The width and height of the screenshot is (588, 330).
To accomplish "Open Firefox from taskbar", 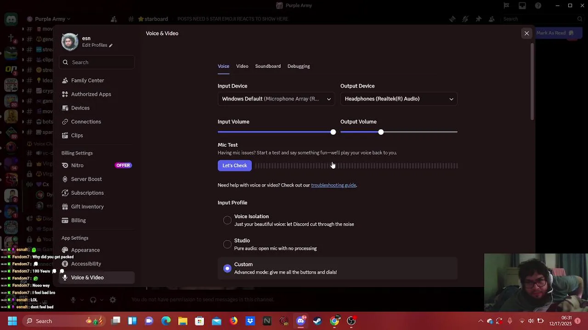I will (233, 321).
